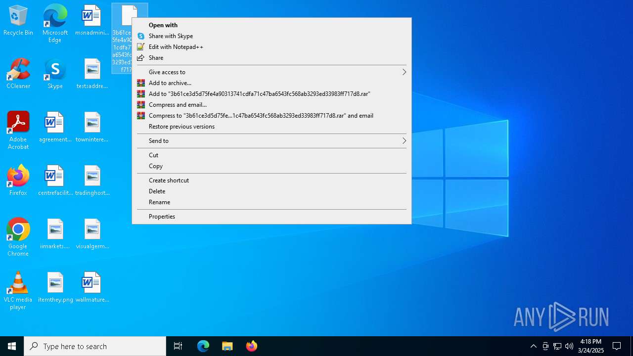Show hidden system tray icons
Image resolution: width=633 pixels, height=356 pixels.
coord(533,346)
